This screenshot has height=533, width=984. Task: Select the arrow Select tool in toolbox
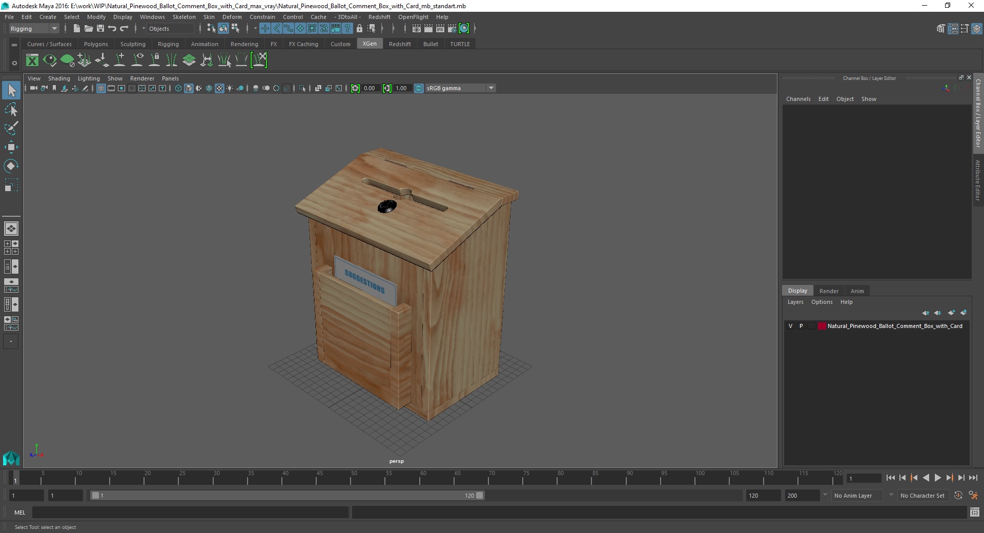(11, 91)
